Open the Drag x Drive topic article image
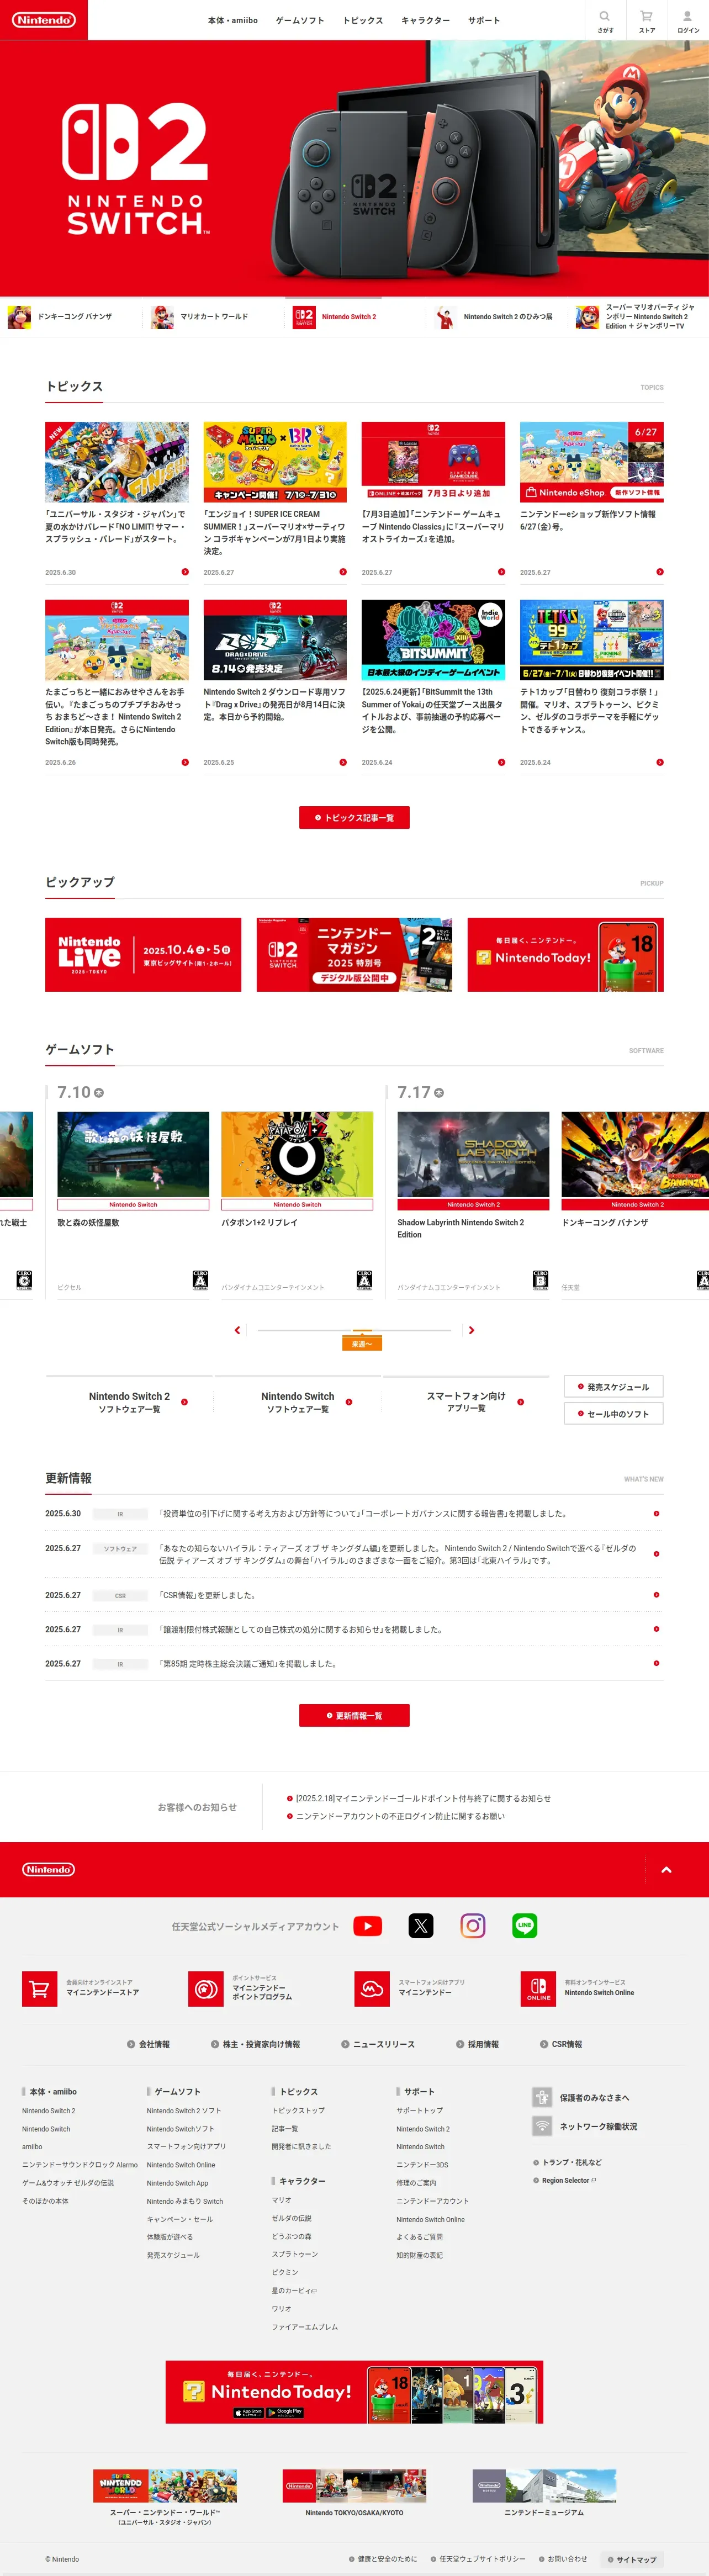This screenshot has width=709, height=2576. coord(275,639)
